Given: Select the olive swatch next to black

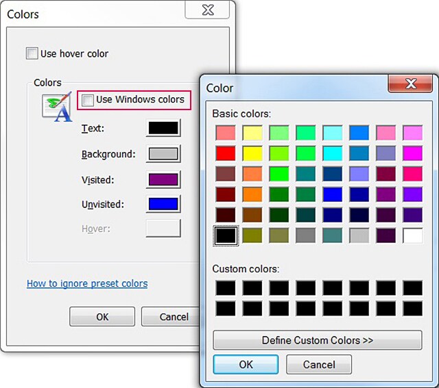Looking at the screenshot, I should [x=252, y=236].
